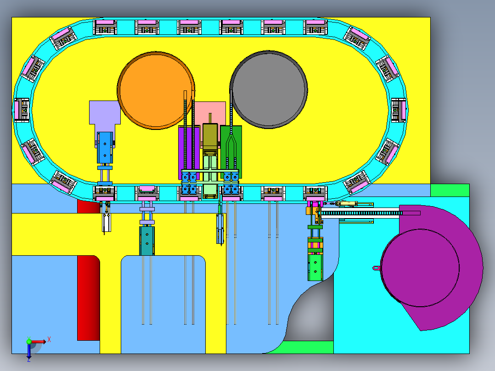495x371 pixels.
Task: Select the striped linear feed track
Action: tap(361, 213)
